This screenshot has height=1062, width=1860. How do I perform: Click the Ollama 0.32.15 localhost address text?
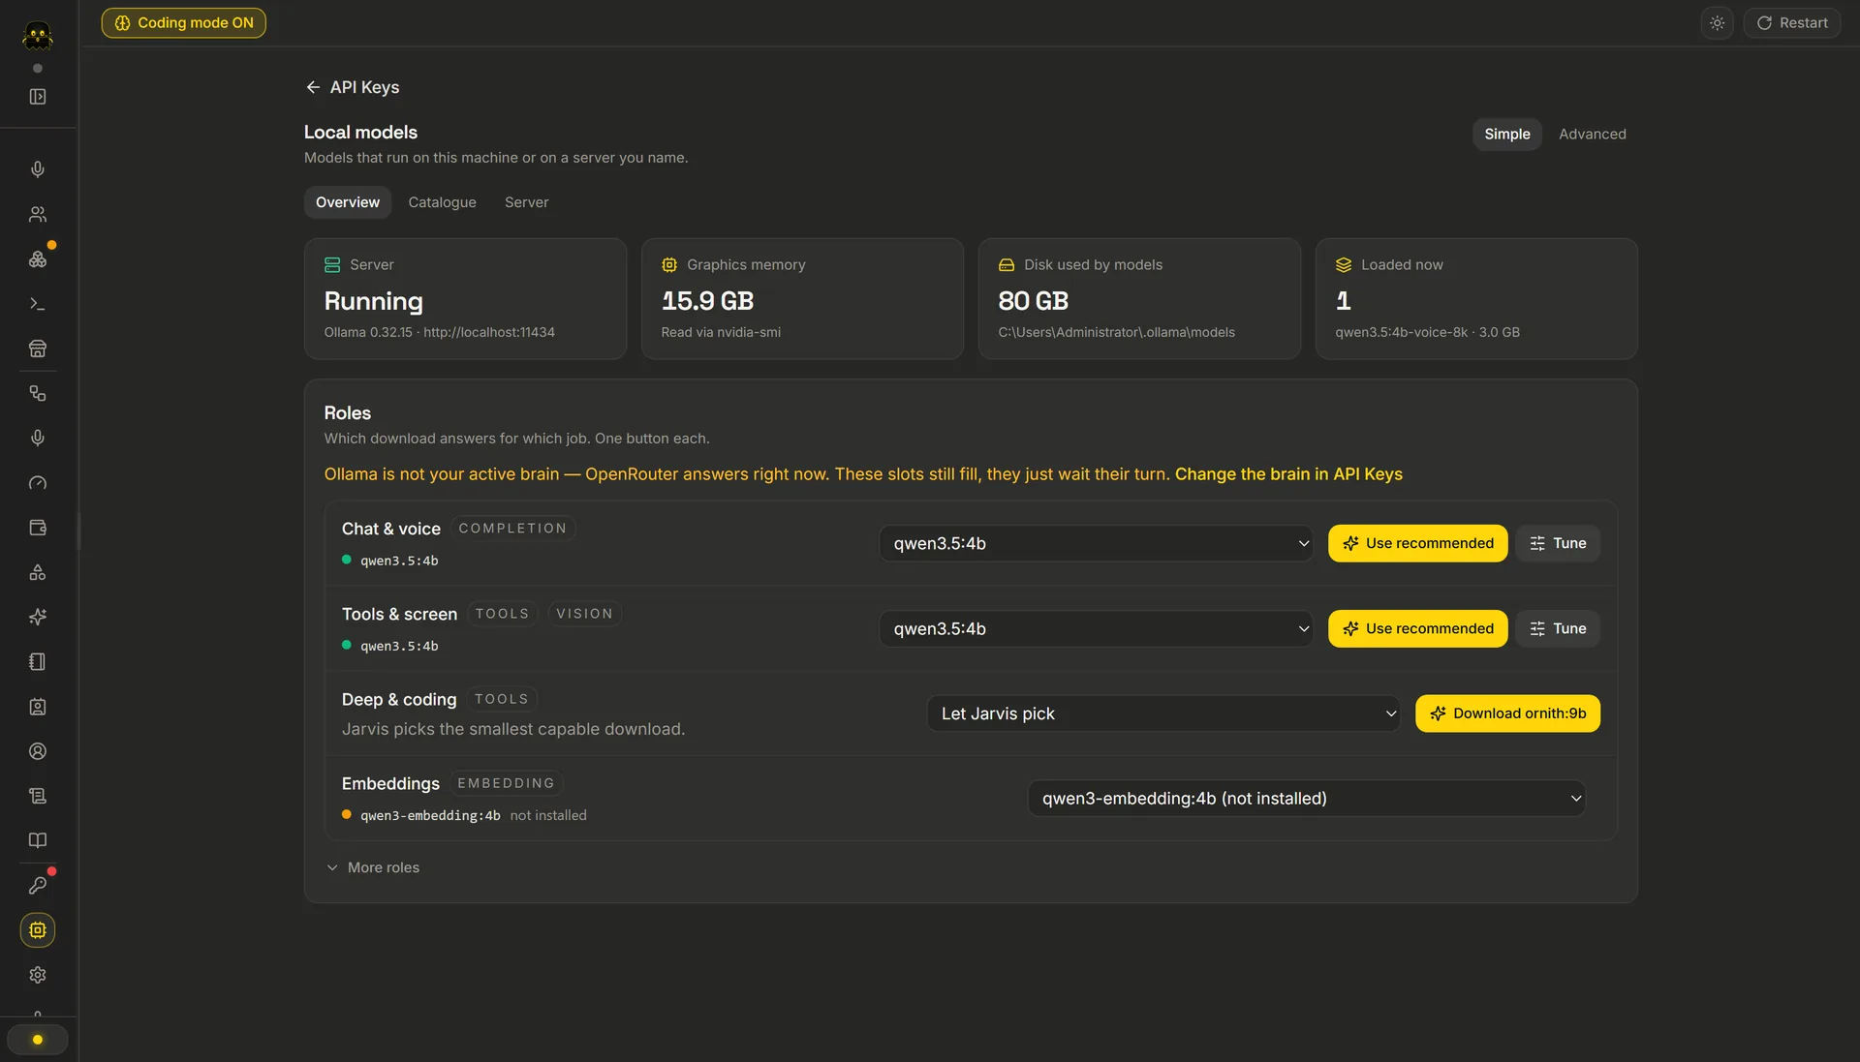439,333
